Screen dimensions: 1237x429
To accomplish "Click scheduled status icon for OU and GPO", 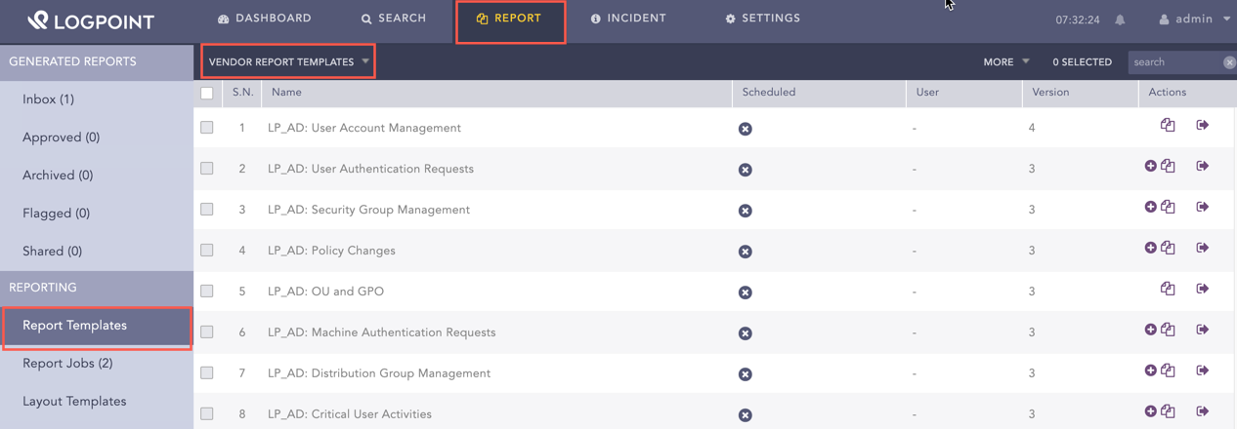I will click(x=746, y=292).
